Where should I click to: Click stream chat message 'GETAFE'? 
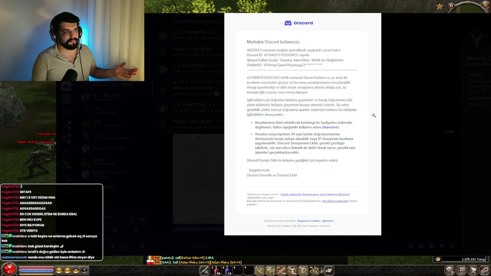pyautogui.click(x=26, y=192)
